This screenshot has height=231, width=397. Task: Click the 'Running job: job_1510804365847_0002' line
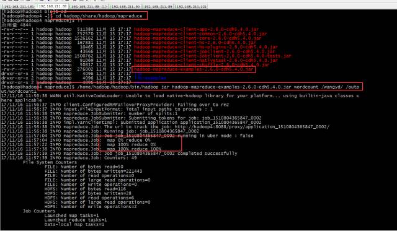(100, 131)
